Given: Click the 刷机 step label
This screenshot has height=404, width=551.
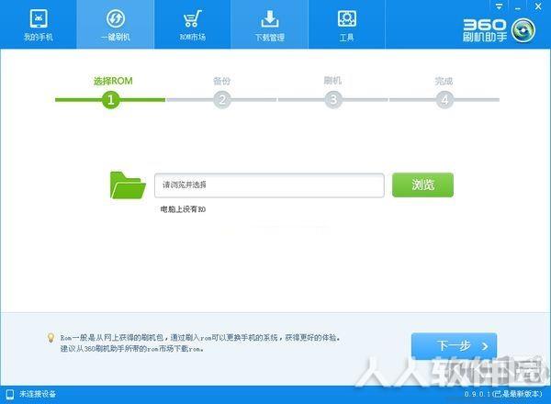Looking at the screenshot, I should [332, 81].
